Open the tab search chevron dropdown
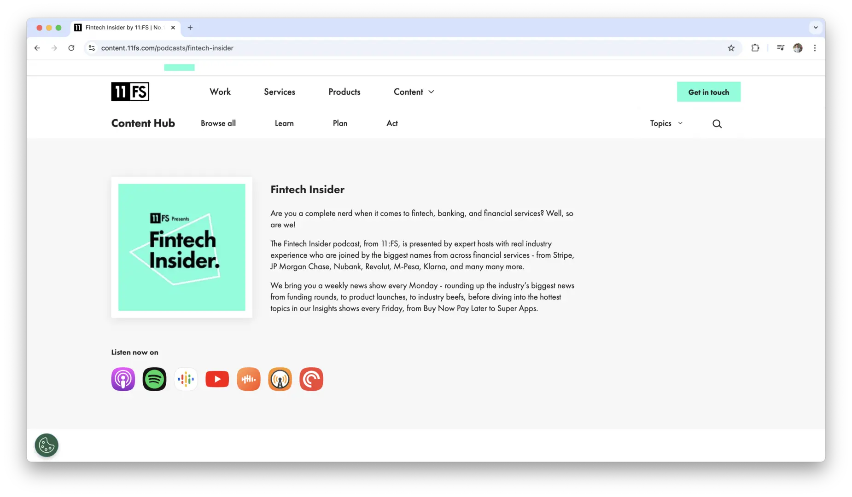The image size is (852, 497). pyautogui.click(x=815, y=28)
